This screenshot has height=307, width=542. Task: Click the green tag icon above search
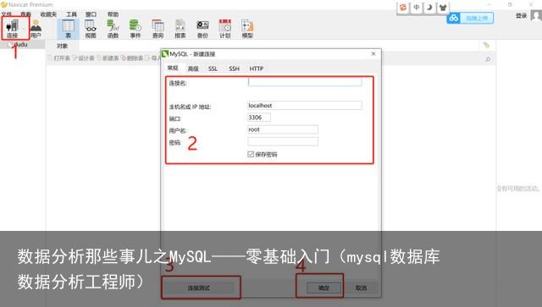(486, 45)
